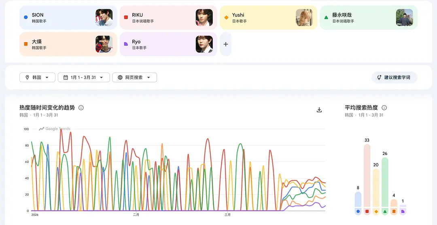The width and height of the screenshot is (437, 225).
Task: Open the 网页搜索 search type dropdown
Action: click(135, 78)
